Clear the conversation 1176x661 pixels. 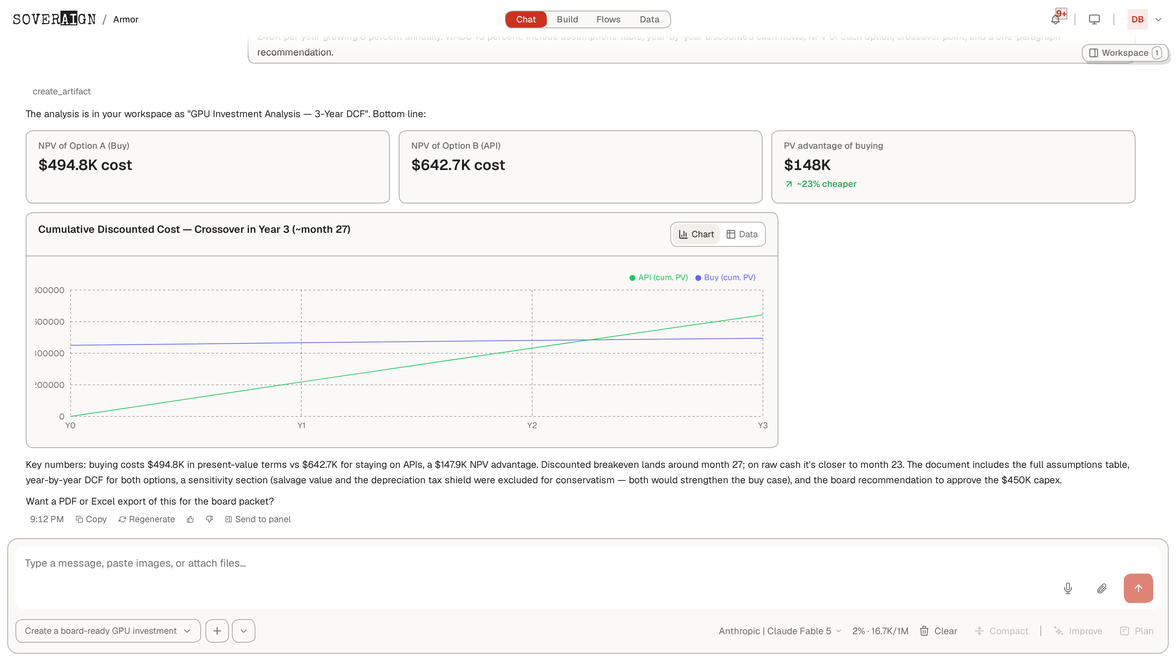pos(938,631)
